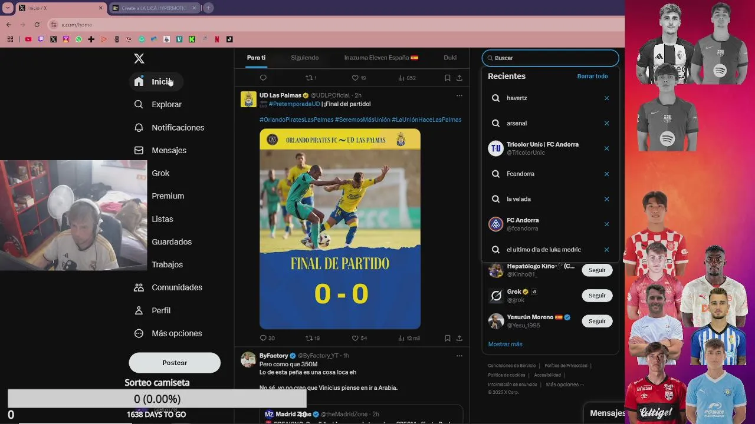Follow Hepatólogo Kiño with Seguir
This screenshot has width=755, height=424.
597,270
